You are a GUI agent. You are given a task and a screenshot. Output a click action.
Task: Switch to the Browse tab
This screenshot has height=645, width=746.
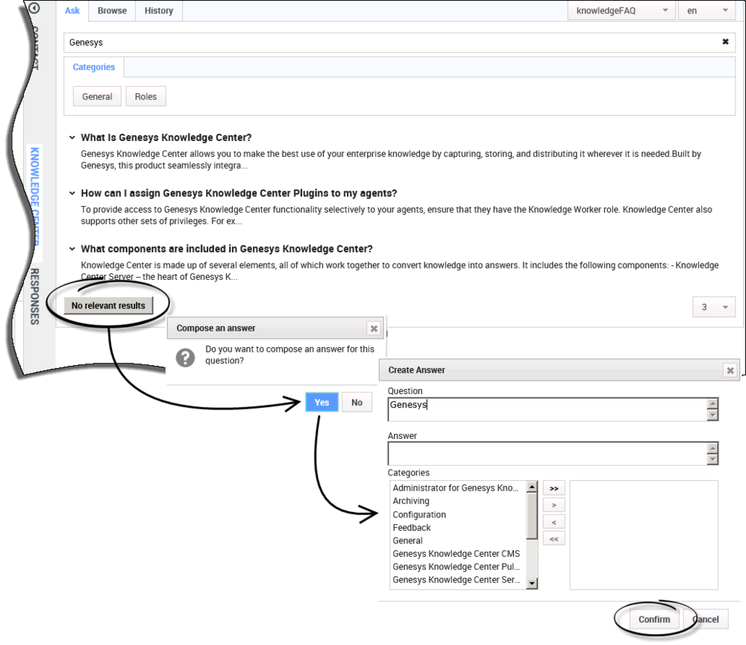coord(113,10)
